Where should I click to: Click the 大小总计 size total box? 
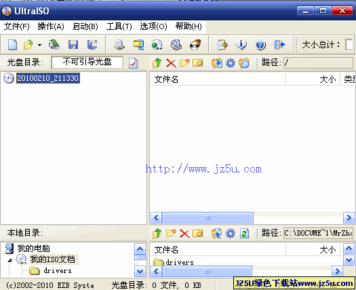pos(349,45)
